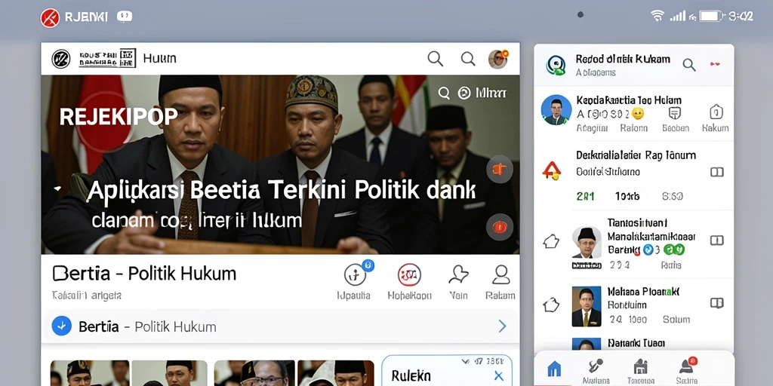This screenshot has width=773, height=386.
Task: Open the second search magnifier in the Hukum header
Action: (468, 59)
